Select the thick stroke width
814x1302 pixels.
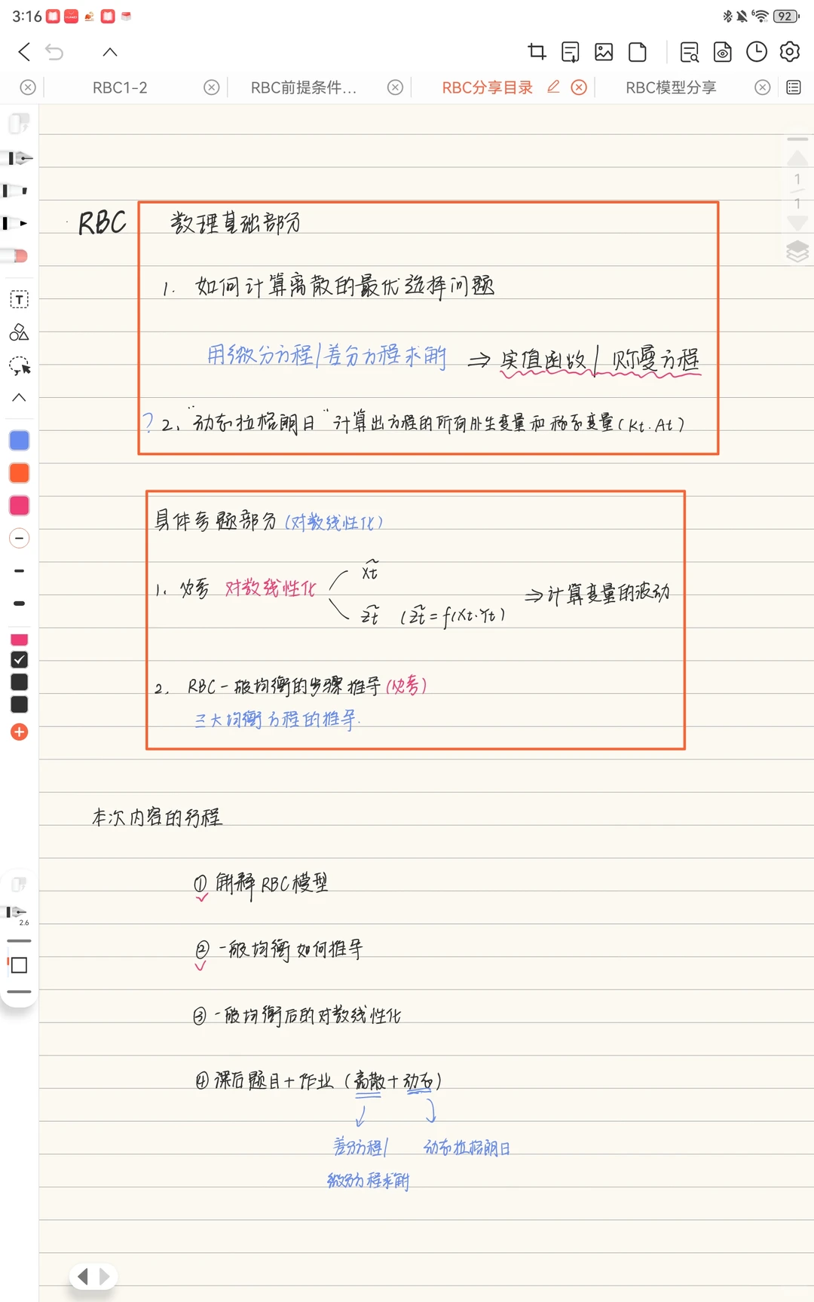pyautogui.click(x=19, y=604)
